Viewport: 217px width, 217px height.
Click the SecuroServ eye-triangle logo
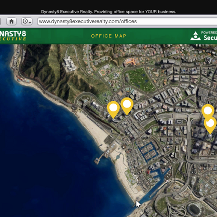(195, 36)
